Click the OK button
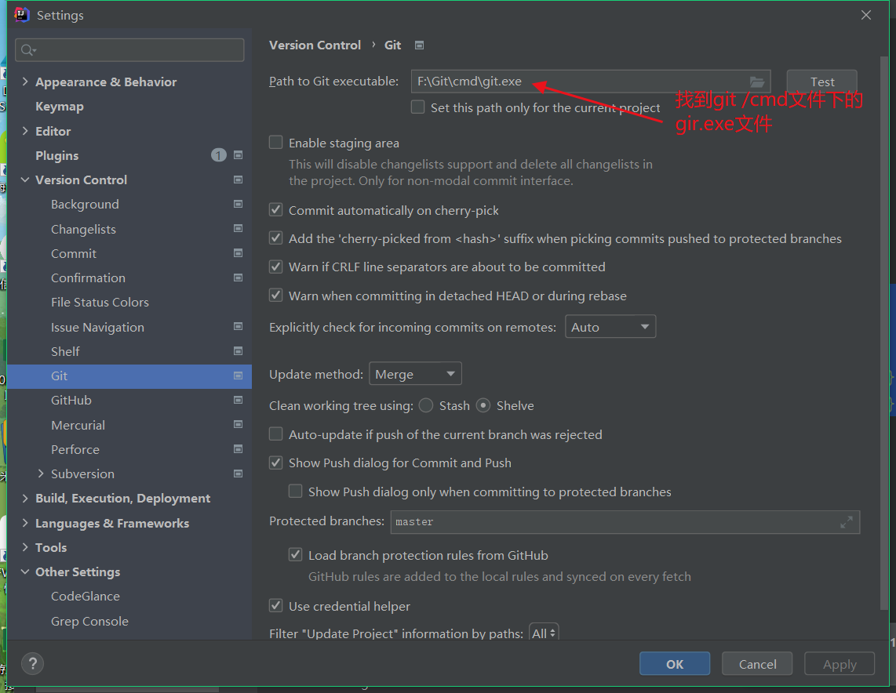Viewport: 896px width, 693px height. (x=675, y=664)
